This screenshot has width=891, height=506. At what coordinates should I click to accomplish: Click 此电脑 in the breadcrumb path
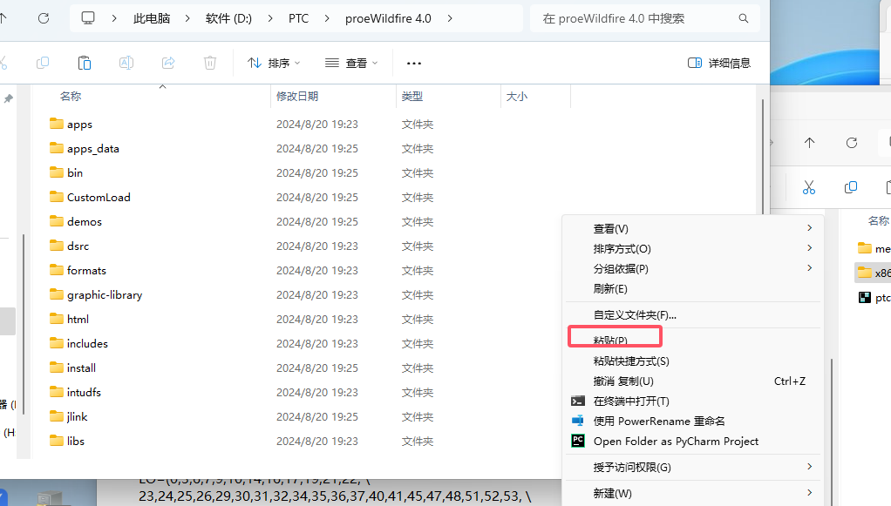pyautogui.click(x=152, y=18)
